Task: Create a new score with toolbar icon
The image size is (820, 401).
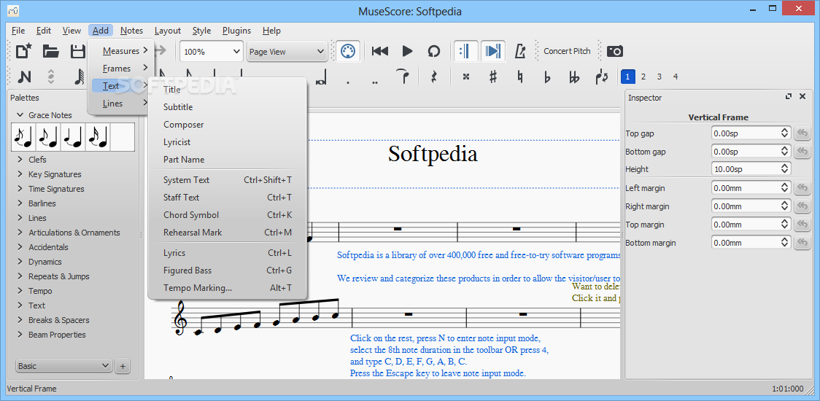Action: tap(23, 51)
